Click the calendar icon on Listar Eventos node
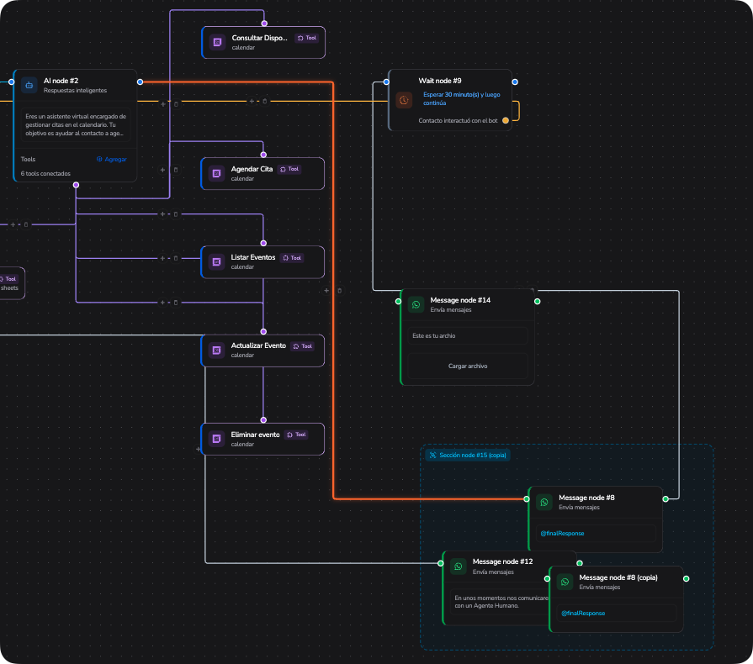Screen dimensions: 753x664 coord(216,262)
